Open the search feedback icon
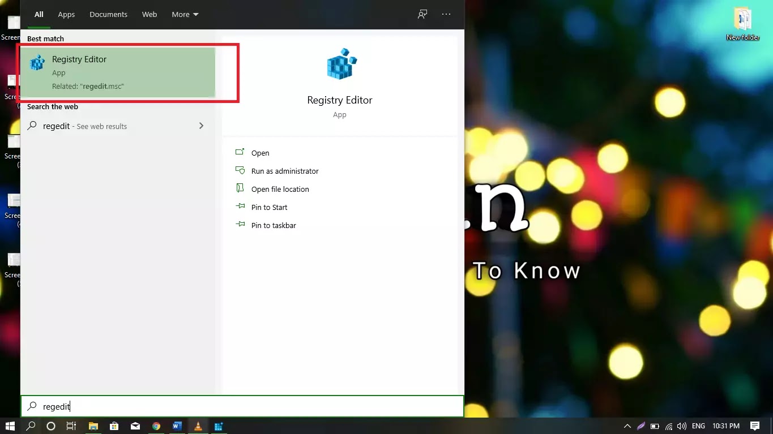 click(422, 14)
